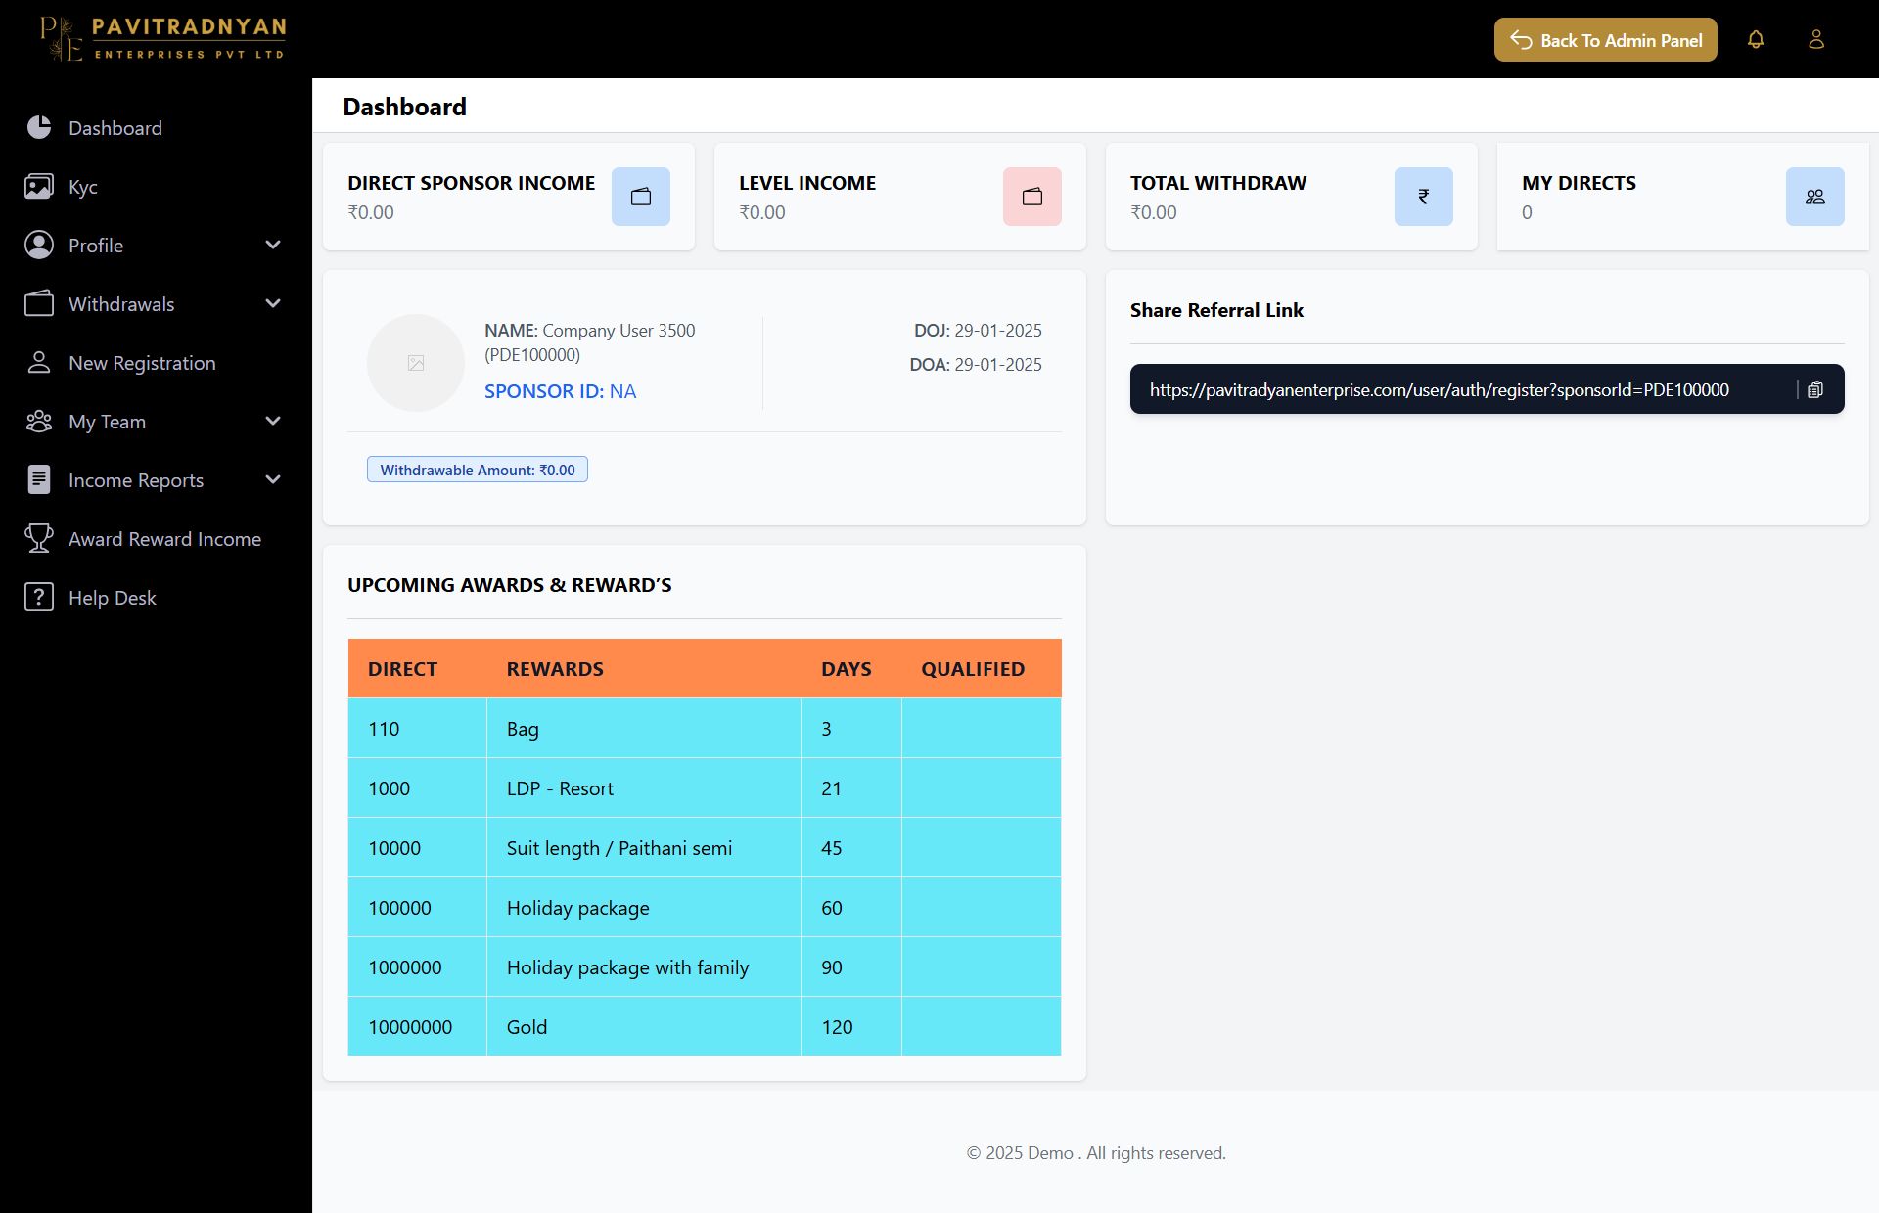This screenshot has height=1213, width=1879.
Task: Expand the My Team submenu chevron
Action: click(x=273, y=421)
